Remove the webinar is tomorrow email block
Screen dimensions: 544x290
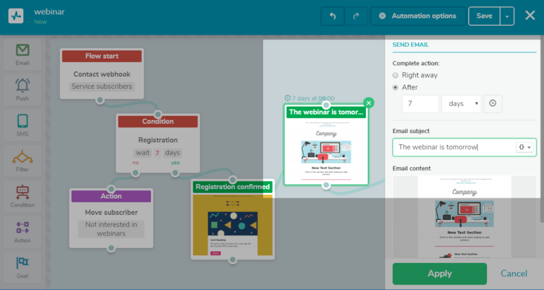[x=369, y=103]
